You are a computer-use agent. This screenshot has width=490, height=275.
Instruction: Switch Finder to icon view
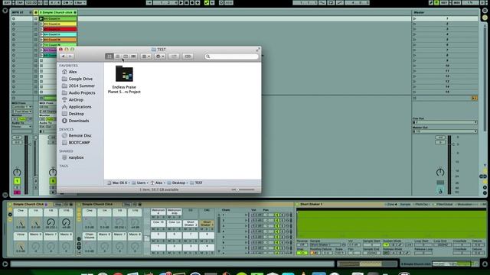pos(109,57)
